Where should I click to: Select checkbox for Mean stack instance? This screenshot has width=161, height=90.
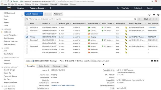click(x=27, y=31)
